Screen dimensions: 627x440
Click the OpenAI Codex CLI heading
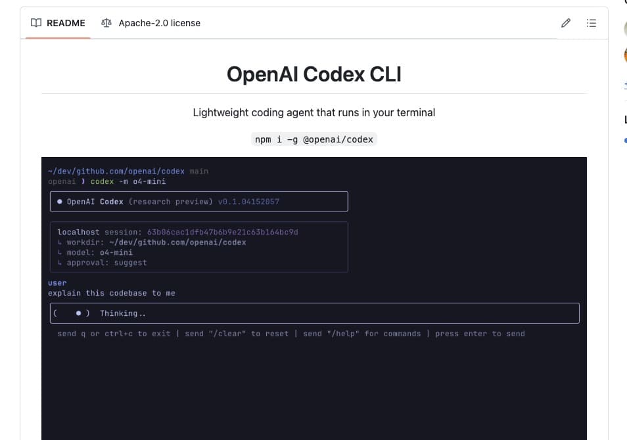click(x=313, y=74)
